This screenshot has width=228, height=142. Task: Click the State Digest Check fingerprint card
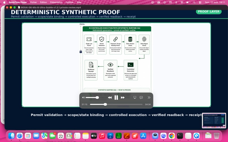(x=144, y=45)
